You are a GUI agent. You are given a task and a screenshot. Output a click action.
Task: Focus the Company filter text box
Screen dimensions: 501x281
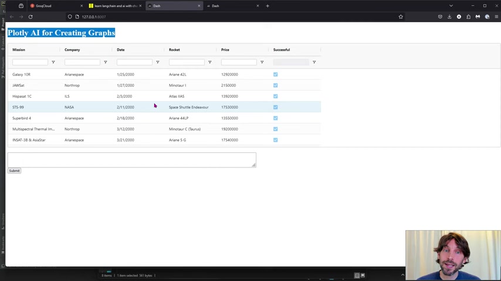tap(82, 62)
